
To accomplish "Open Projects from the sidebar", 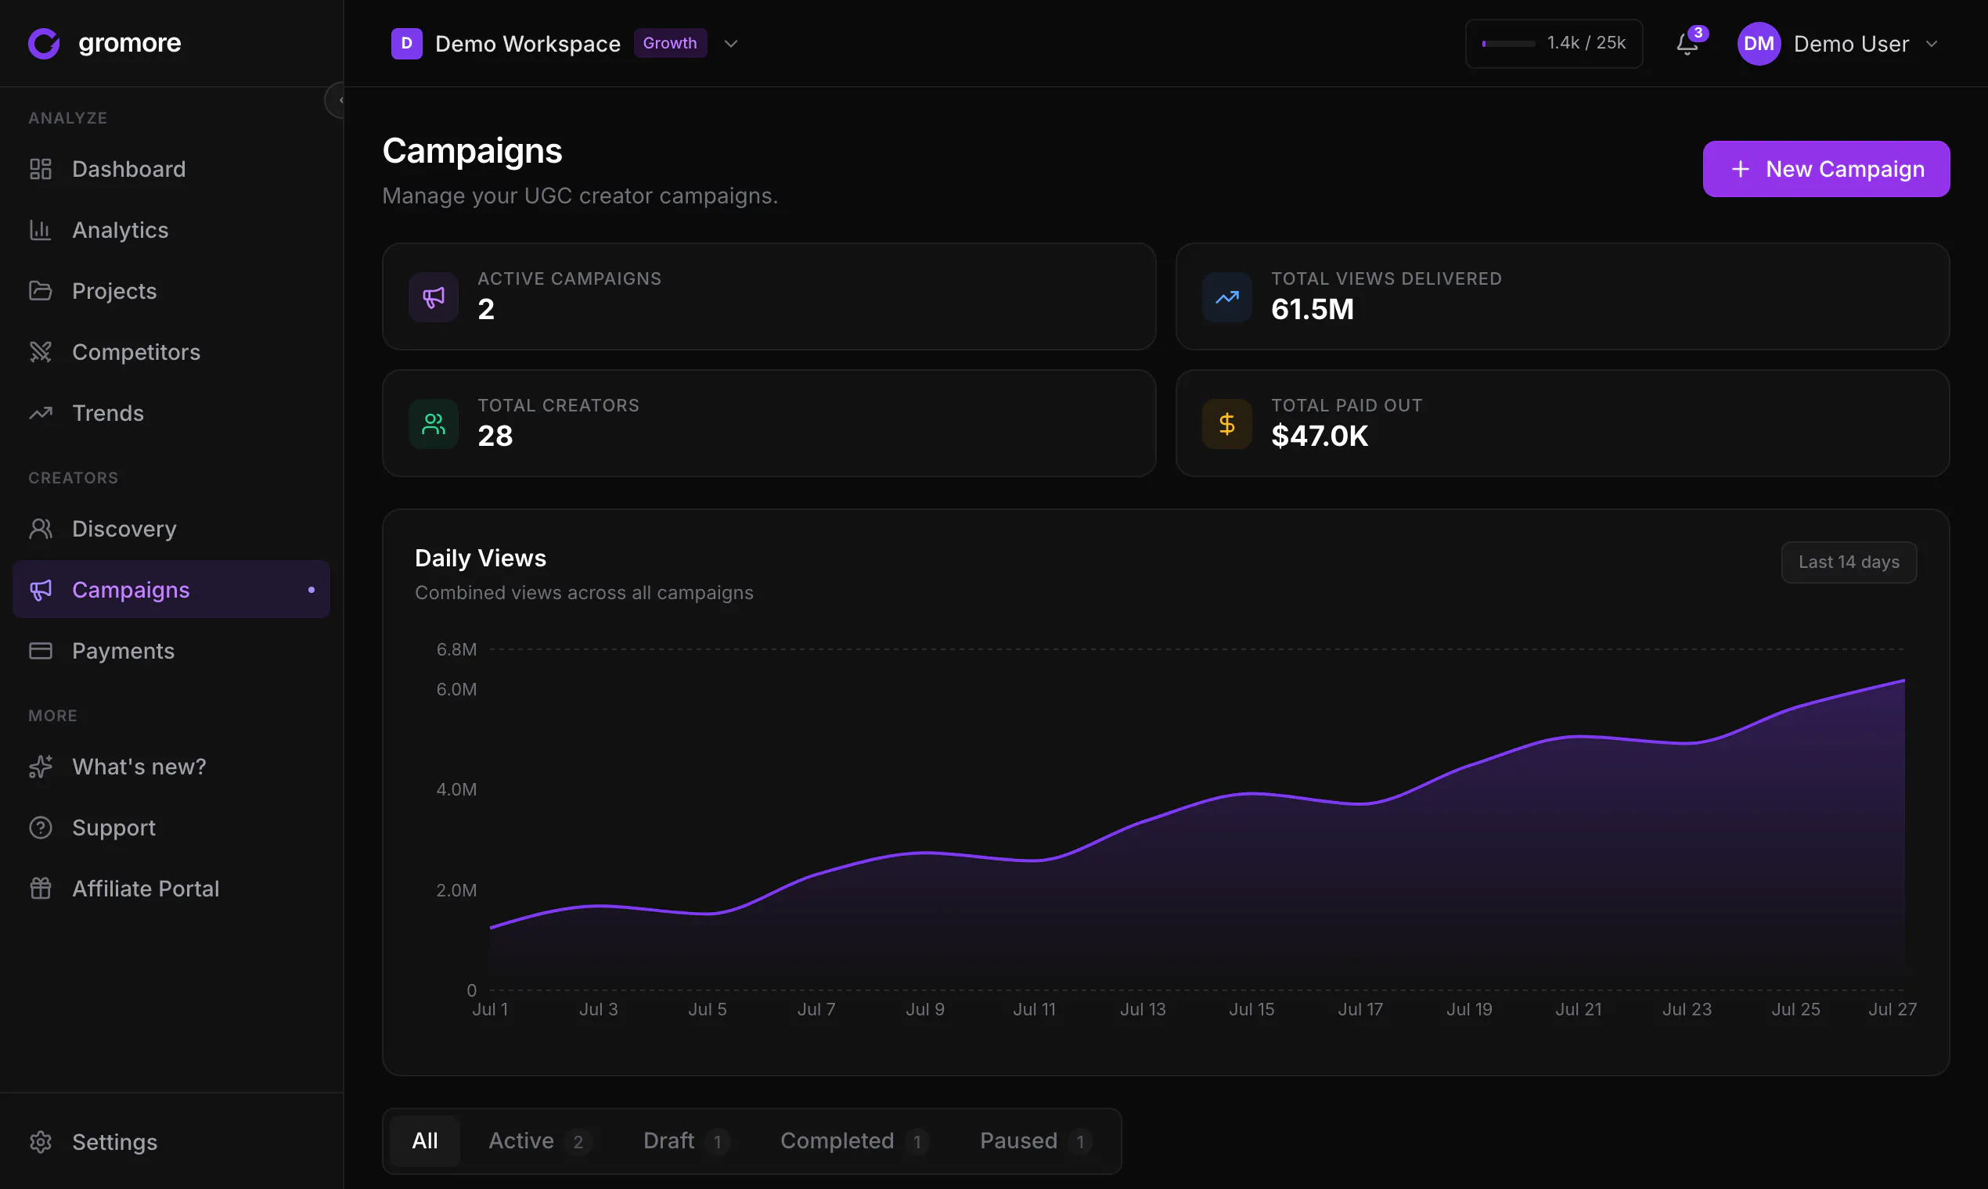I will (x=171, y=291).
